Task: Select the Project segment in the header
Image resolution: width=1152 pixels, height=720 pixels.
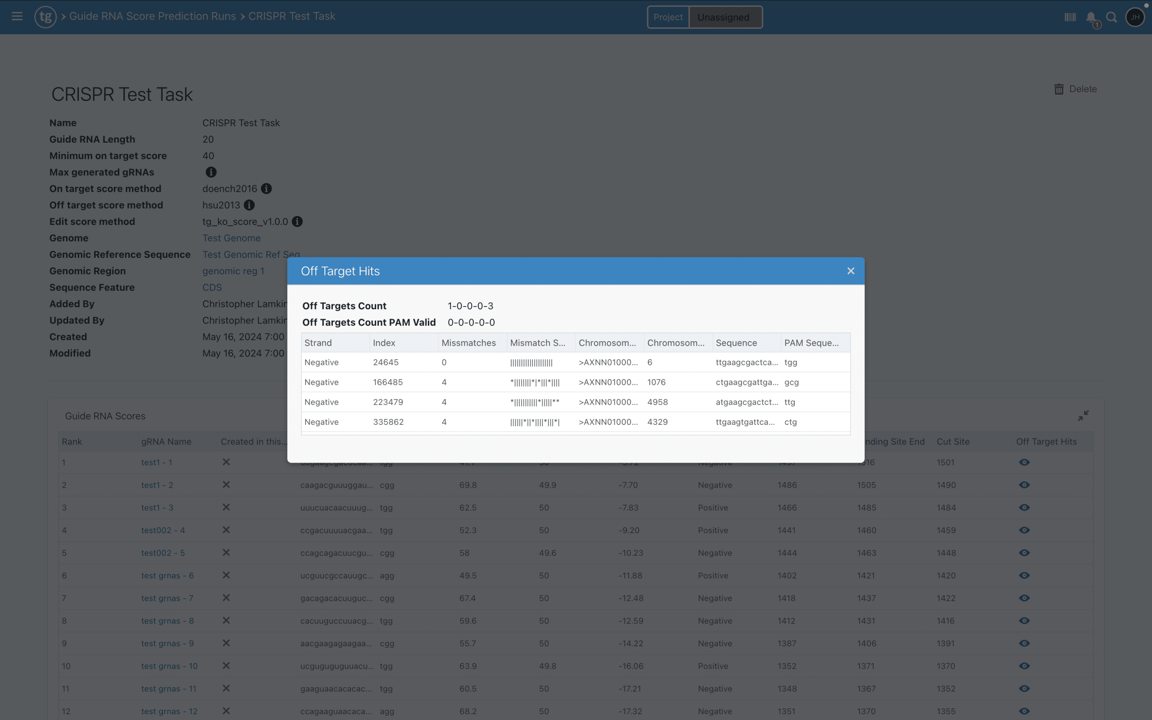Action: click(668, 17)
